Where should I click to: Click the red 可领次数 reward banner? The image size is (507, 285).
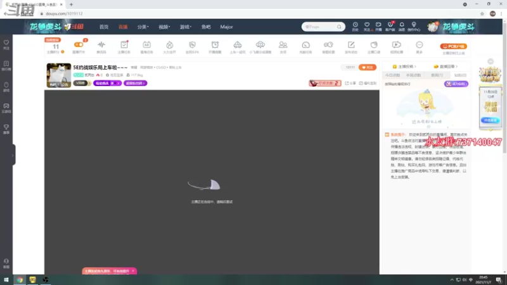click(325, 83)
